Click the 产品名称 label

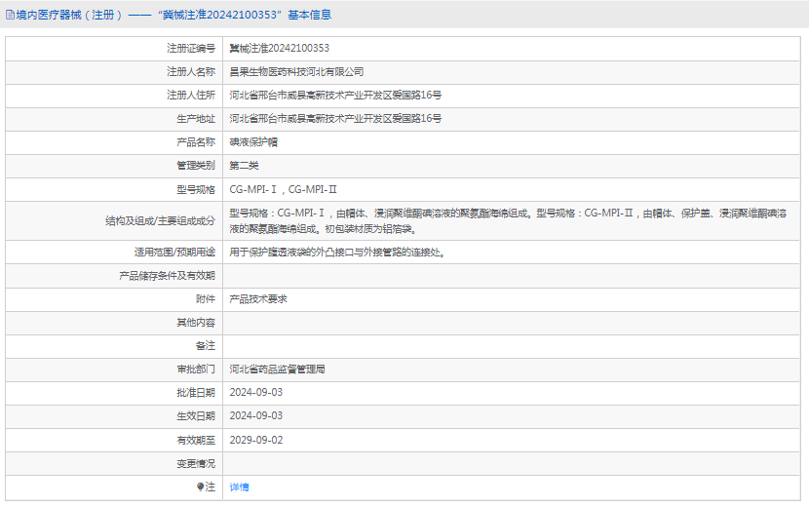(x=196, y=142)
